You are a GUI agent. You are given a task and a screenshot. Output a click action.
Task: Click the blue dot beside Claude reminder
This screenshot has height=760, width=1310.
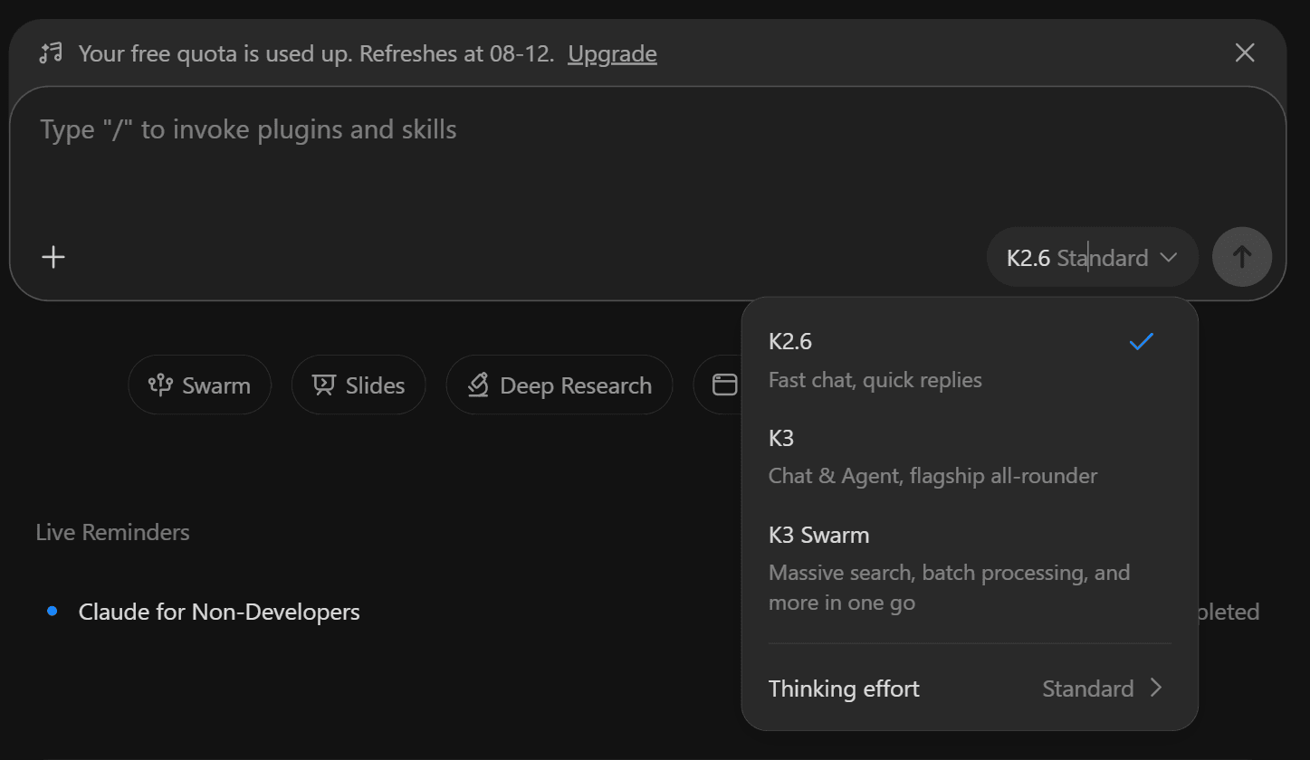coord(52,612)
